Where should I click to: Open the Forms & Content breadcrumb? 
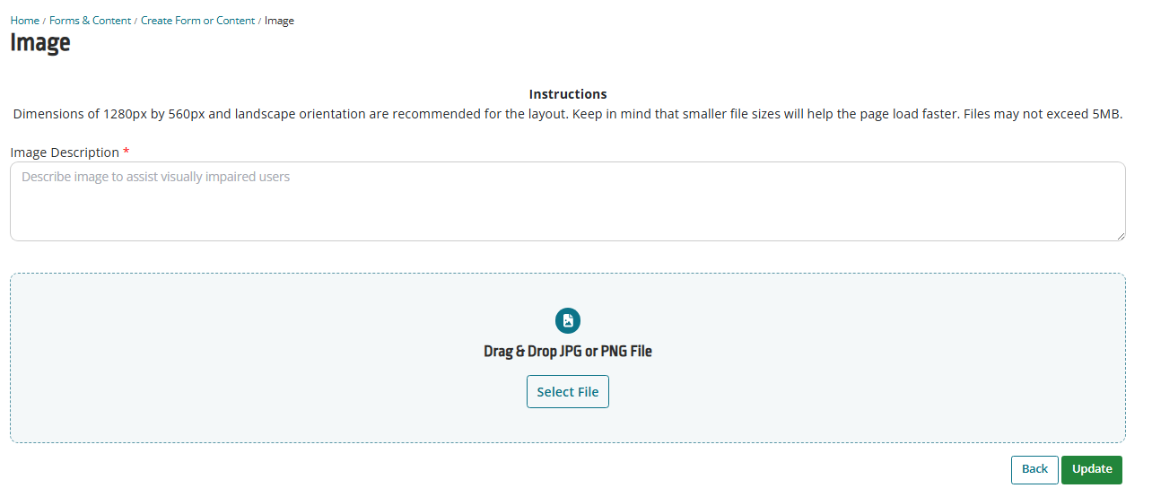click(90, 21)
